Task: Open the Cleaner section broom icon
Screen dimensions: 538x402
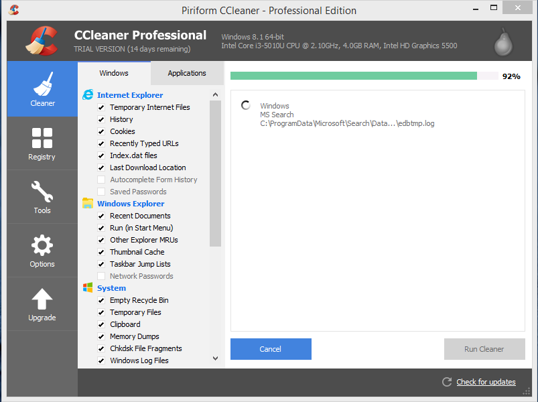Action: click(42, 84)
